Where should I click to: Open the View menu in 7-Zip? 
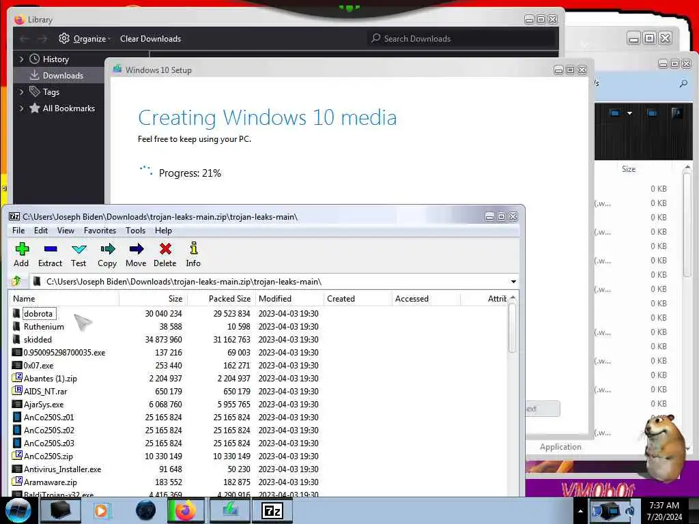pos(66,231)
